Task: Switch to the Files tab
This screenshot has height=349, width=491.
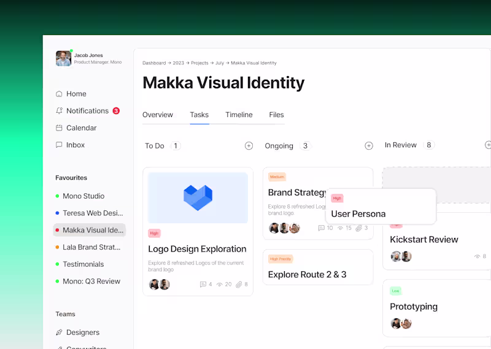Action: (277, 115)
